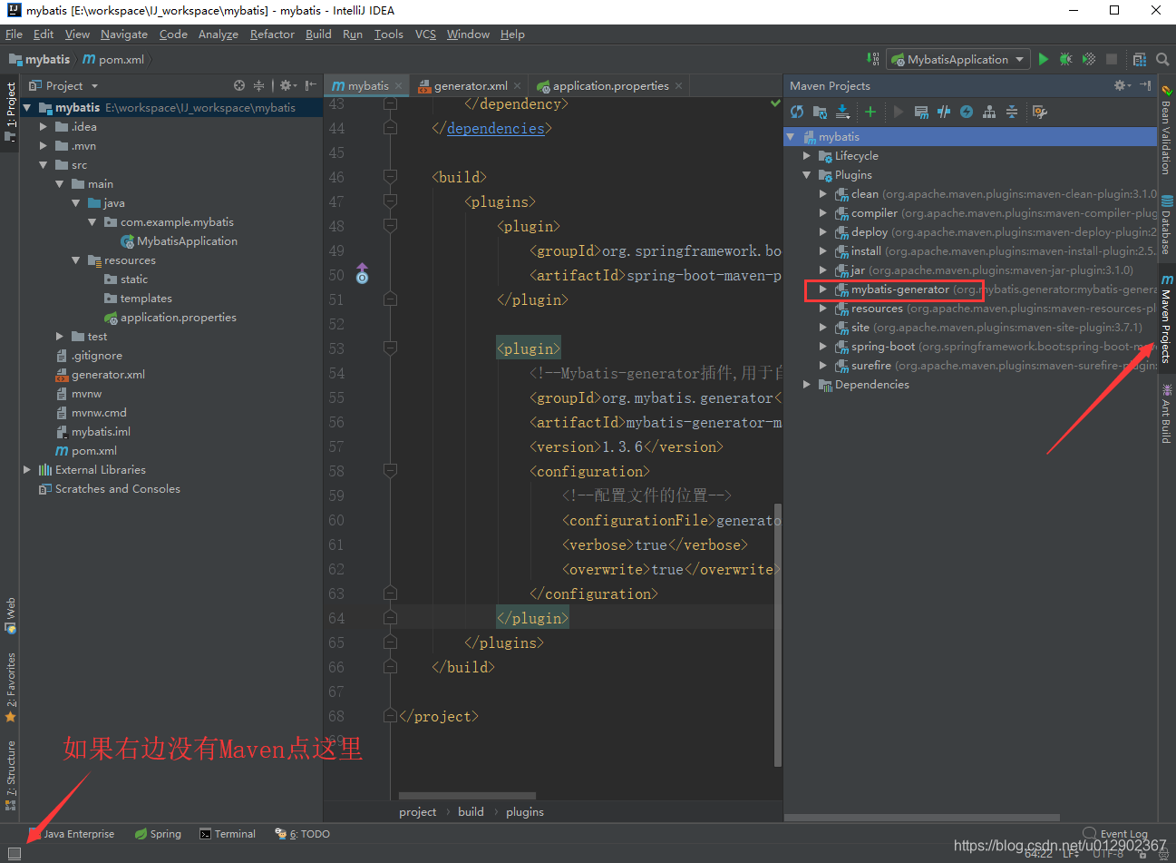This screenshot has height=863, width=1176.
Task: Run MybatisApplication with Coverage
Action: 1089,59
